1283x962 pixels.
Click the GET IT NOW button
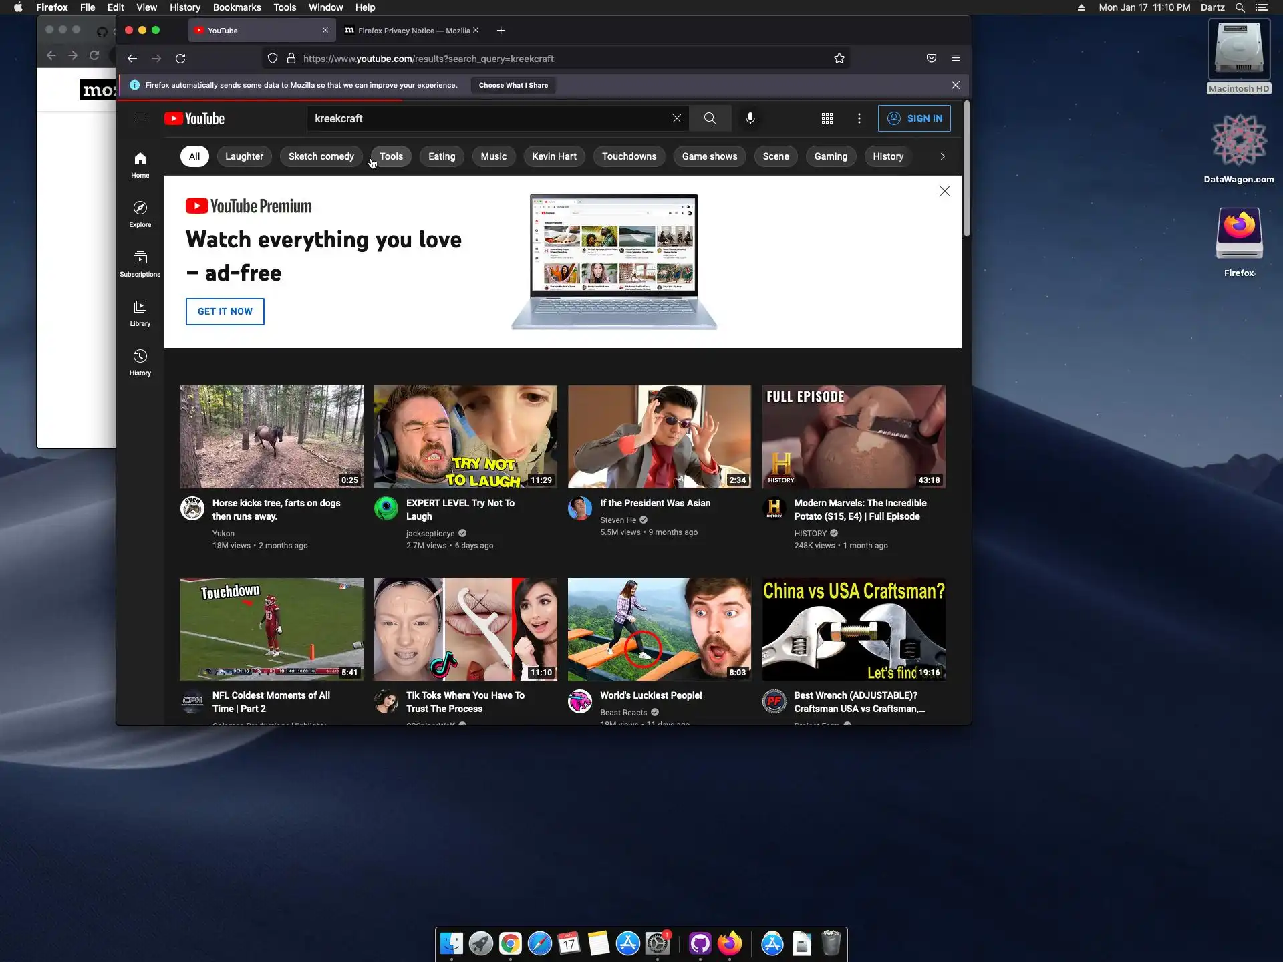pos(225,311)
